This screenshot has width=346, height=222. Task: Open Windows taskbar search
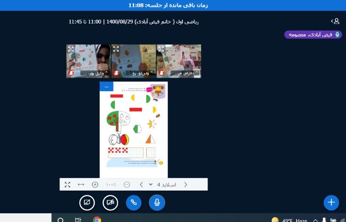(x=60, y=220)
